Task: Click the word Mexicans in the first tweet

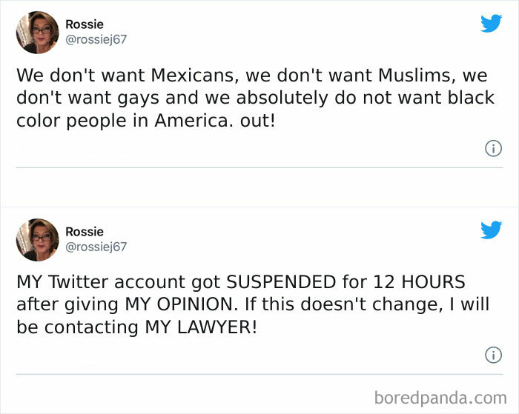Action: pos(194,76)
